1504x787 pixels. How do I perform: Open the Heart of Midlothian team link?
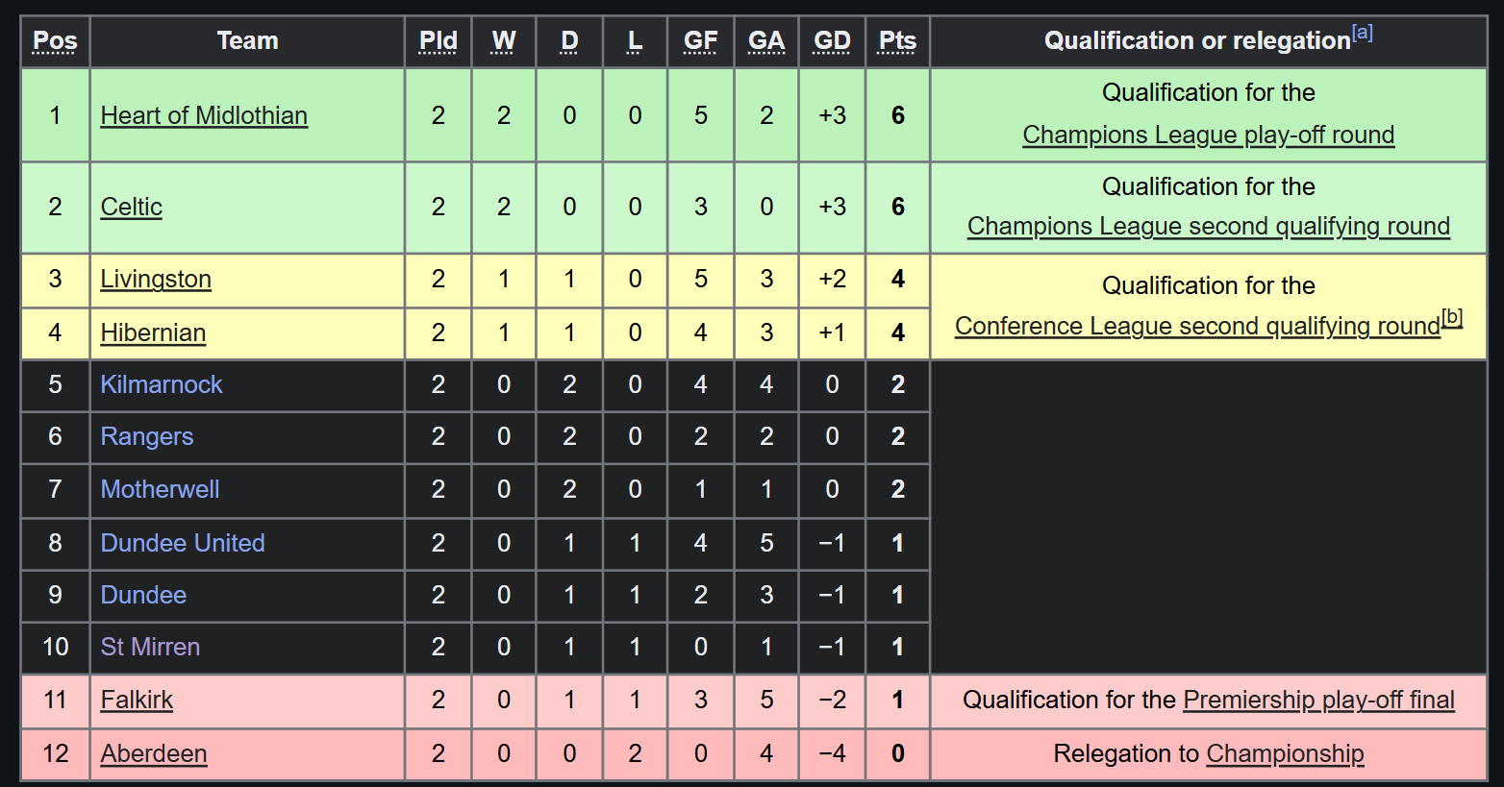204,115
